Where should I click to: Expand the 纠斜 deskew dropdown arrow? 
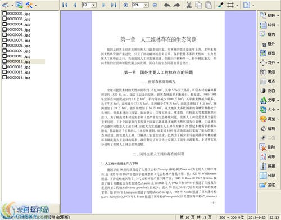(x=278, y=25)
